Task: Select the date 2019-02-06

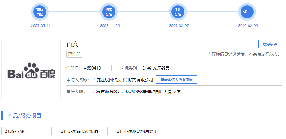Action: pos(248,25)
